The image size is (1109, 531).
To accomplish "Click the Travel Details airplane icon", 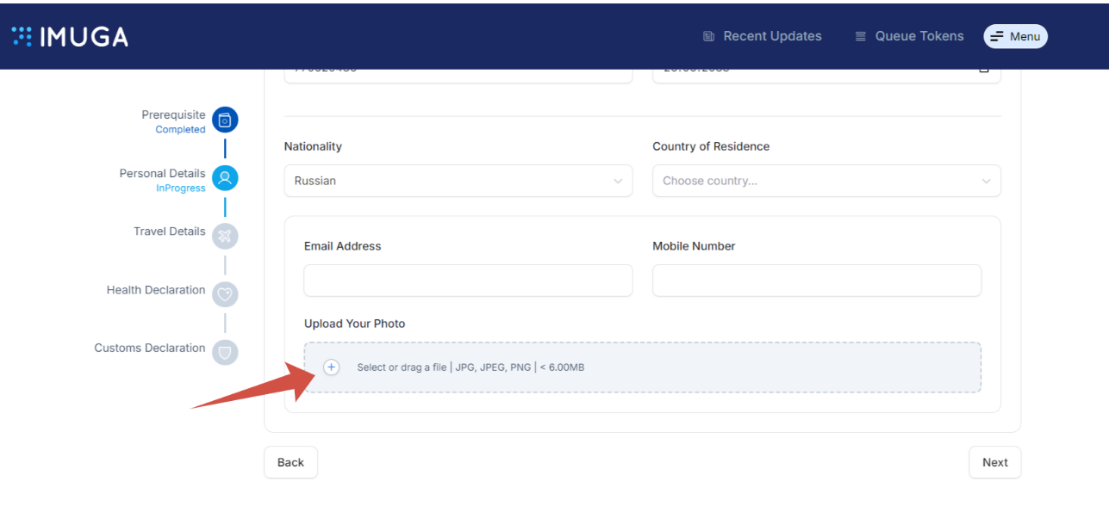I will tap(225, 236).
